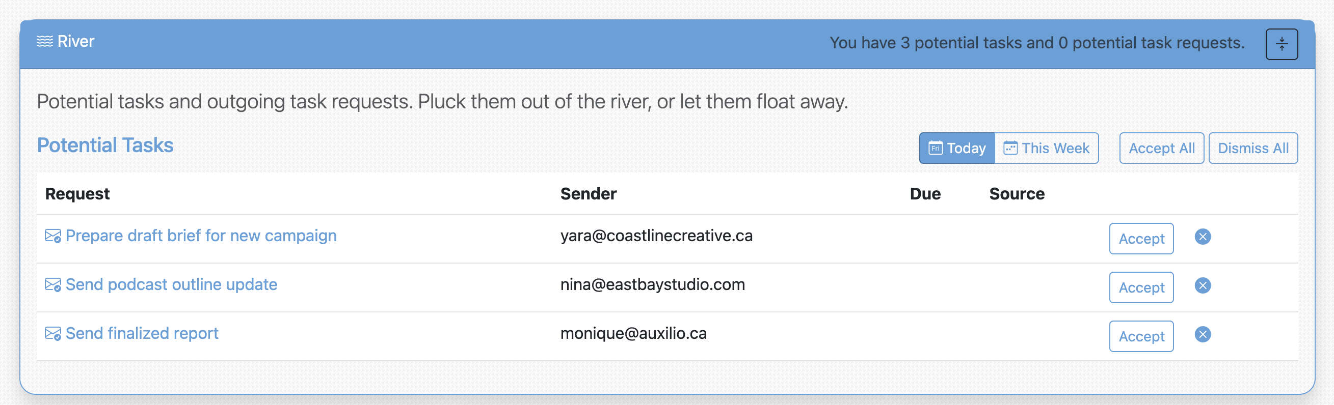Open 'Send finalized report' link
Screen dimensions: 1334x405
pyautogui.click(x=142, y=334)
